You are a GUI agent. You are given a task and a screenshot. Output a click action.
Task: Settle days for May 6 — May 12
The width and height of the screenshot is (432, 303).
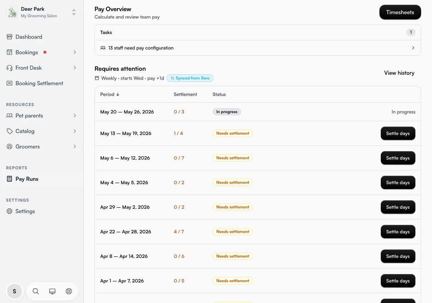(398, 158)
